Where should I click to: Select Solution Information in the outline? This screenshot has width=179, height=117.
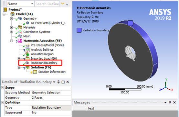point(52,72)
